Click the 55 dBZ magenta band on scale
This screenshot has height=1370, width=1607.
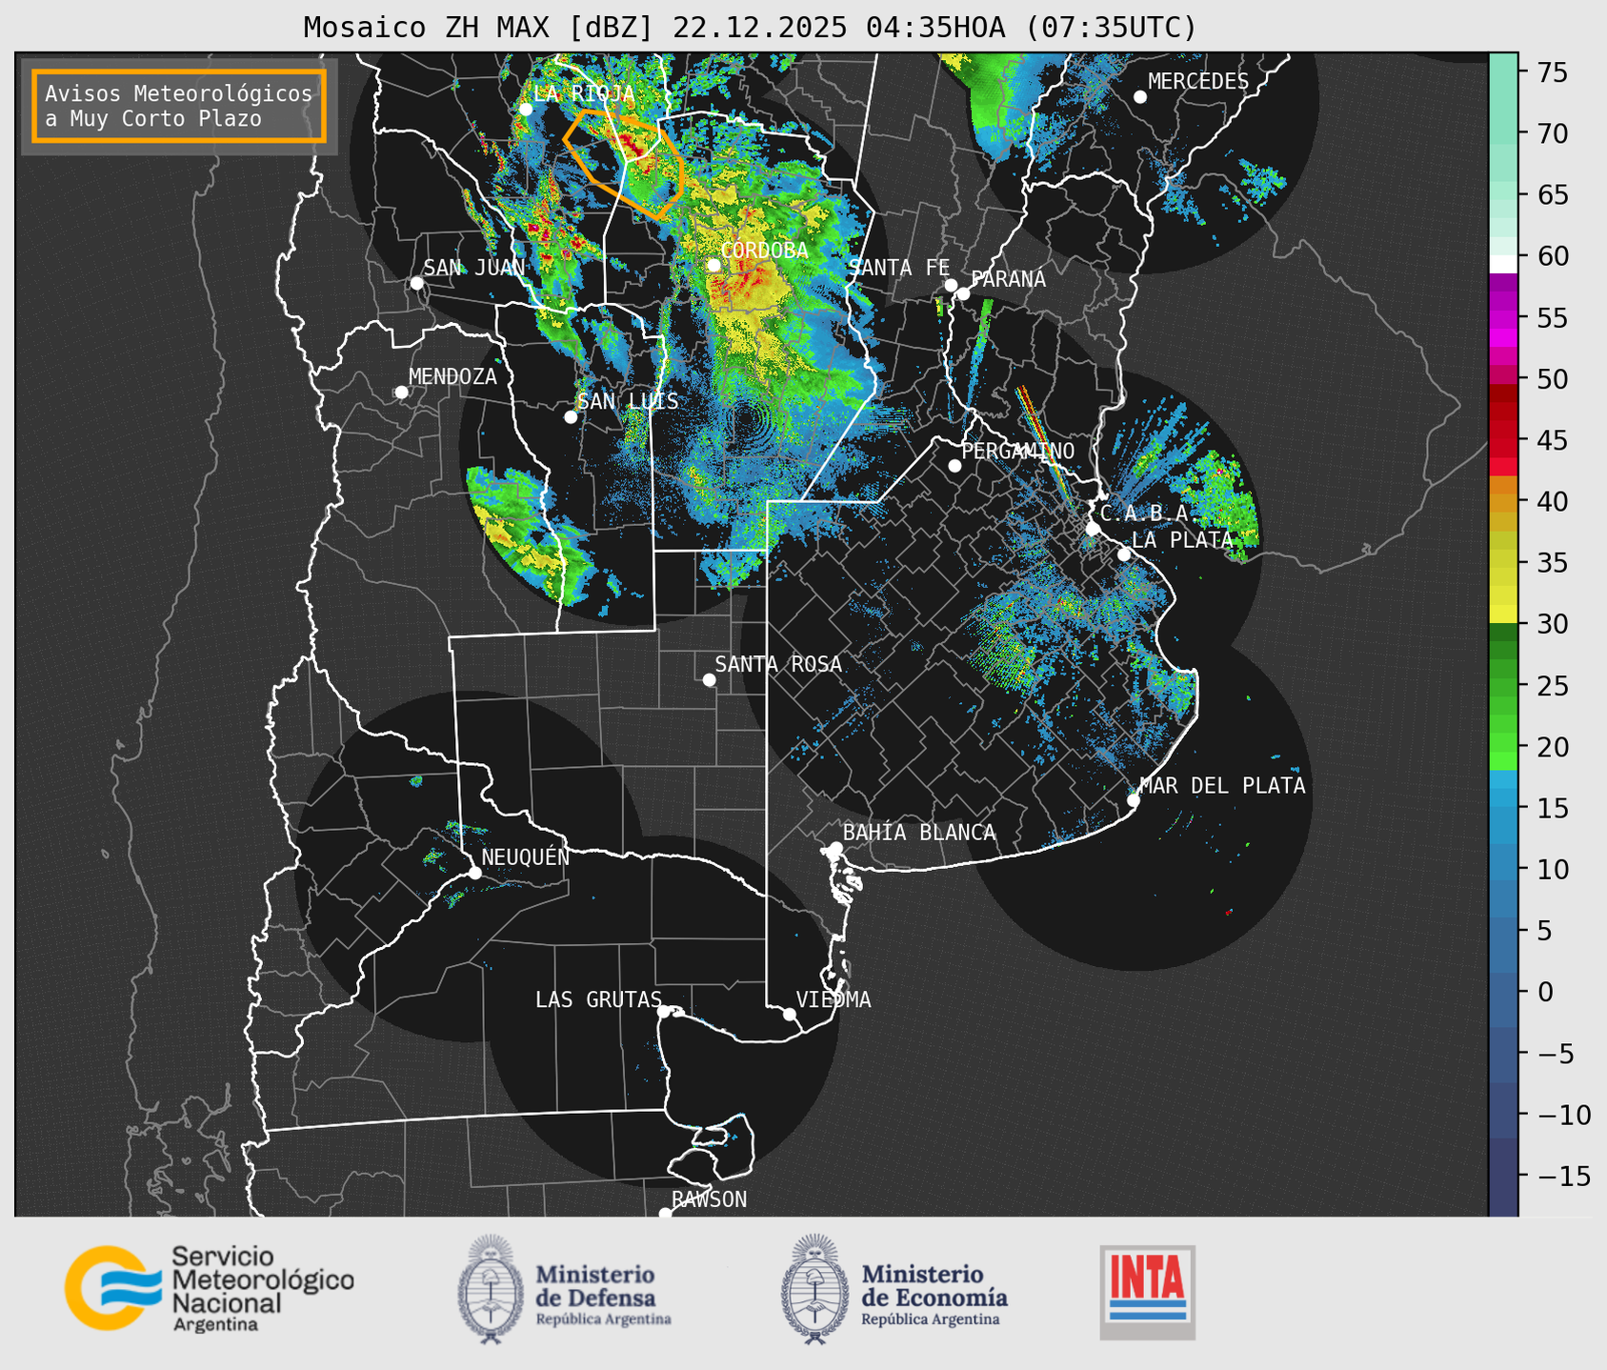(x=1503, y=318)
